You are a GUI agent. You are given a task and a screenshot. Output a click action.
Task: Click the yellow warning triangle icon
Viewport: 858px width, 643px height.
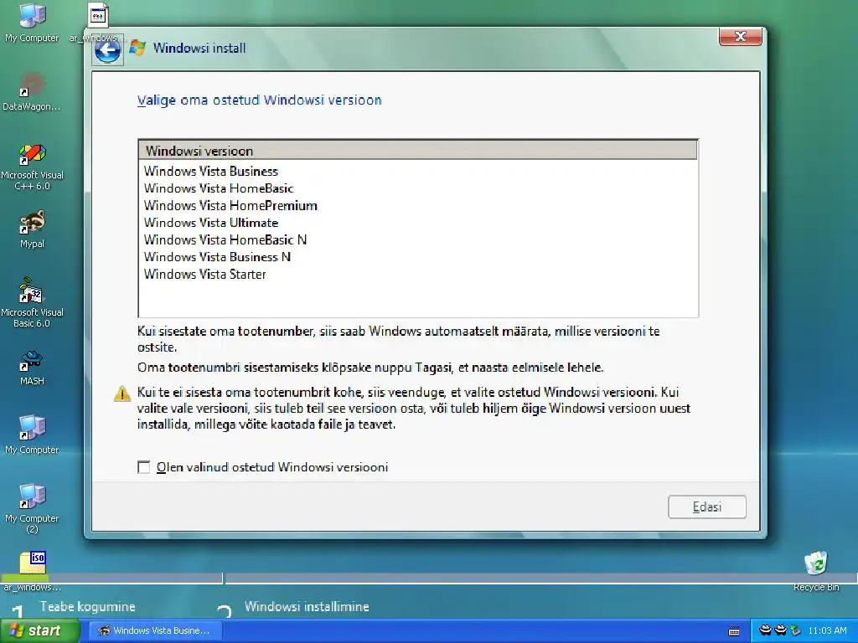[122, 394]
